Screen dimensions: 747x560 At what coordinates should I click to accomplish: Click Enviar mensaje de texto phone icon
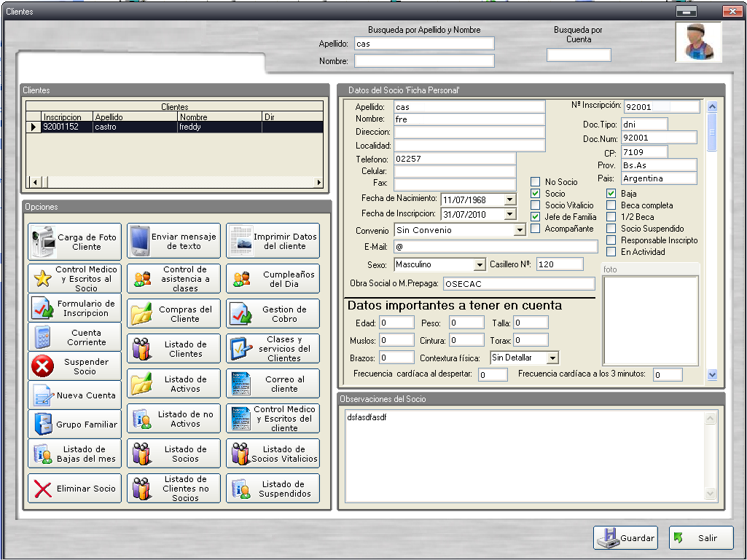141,242
